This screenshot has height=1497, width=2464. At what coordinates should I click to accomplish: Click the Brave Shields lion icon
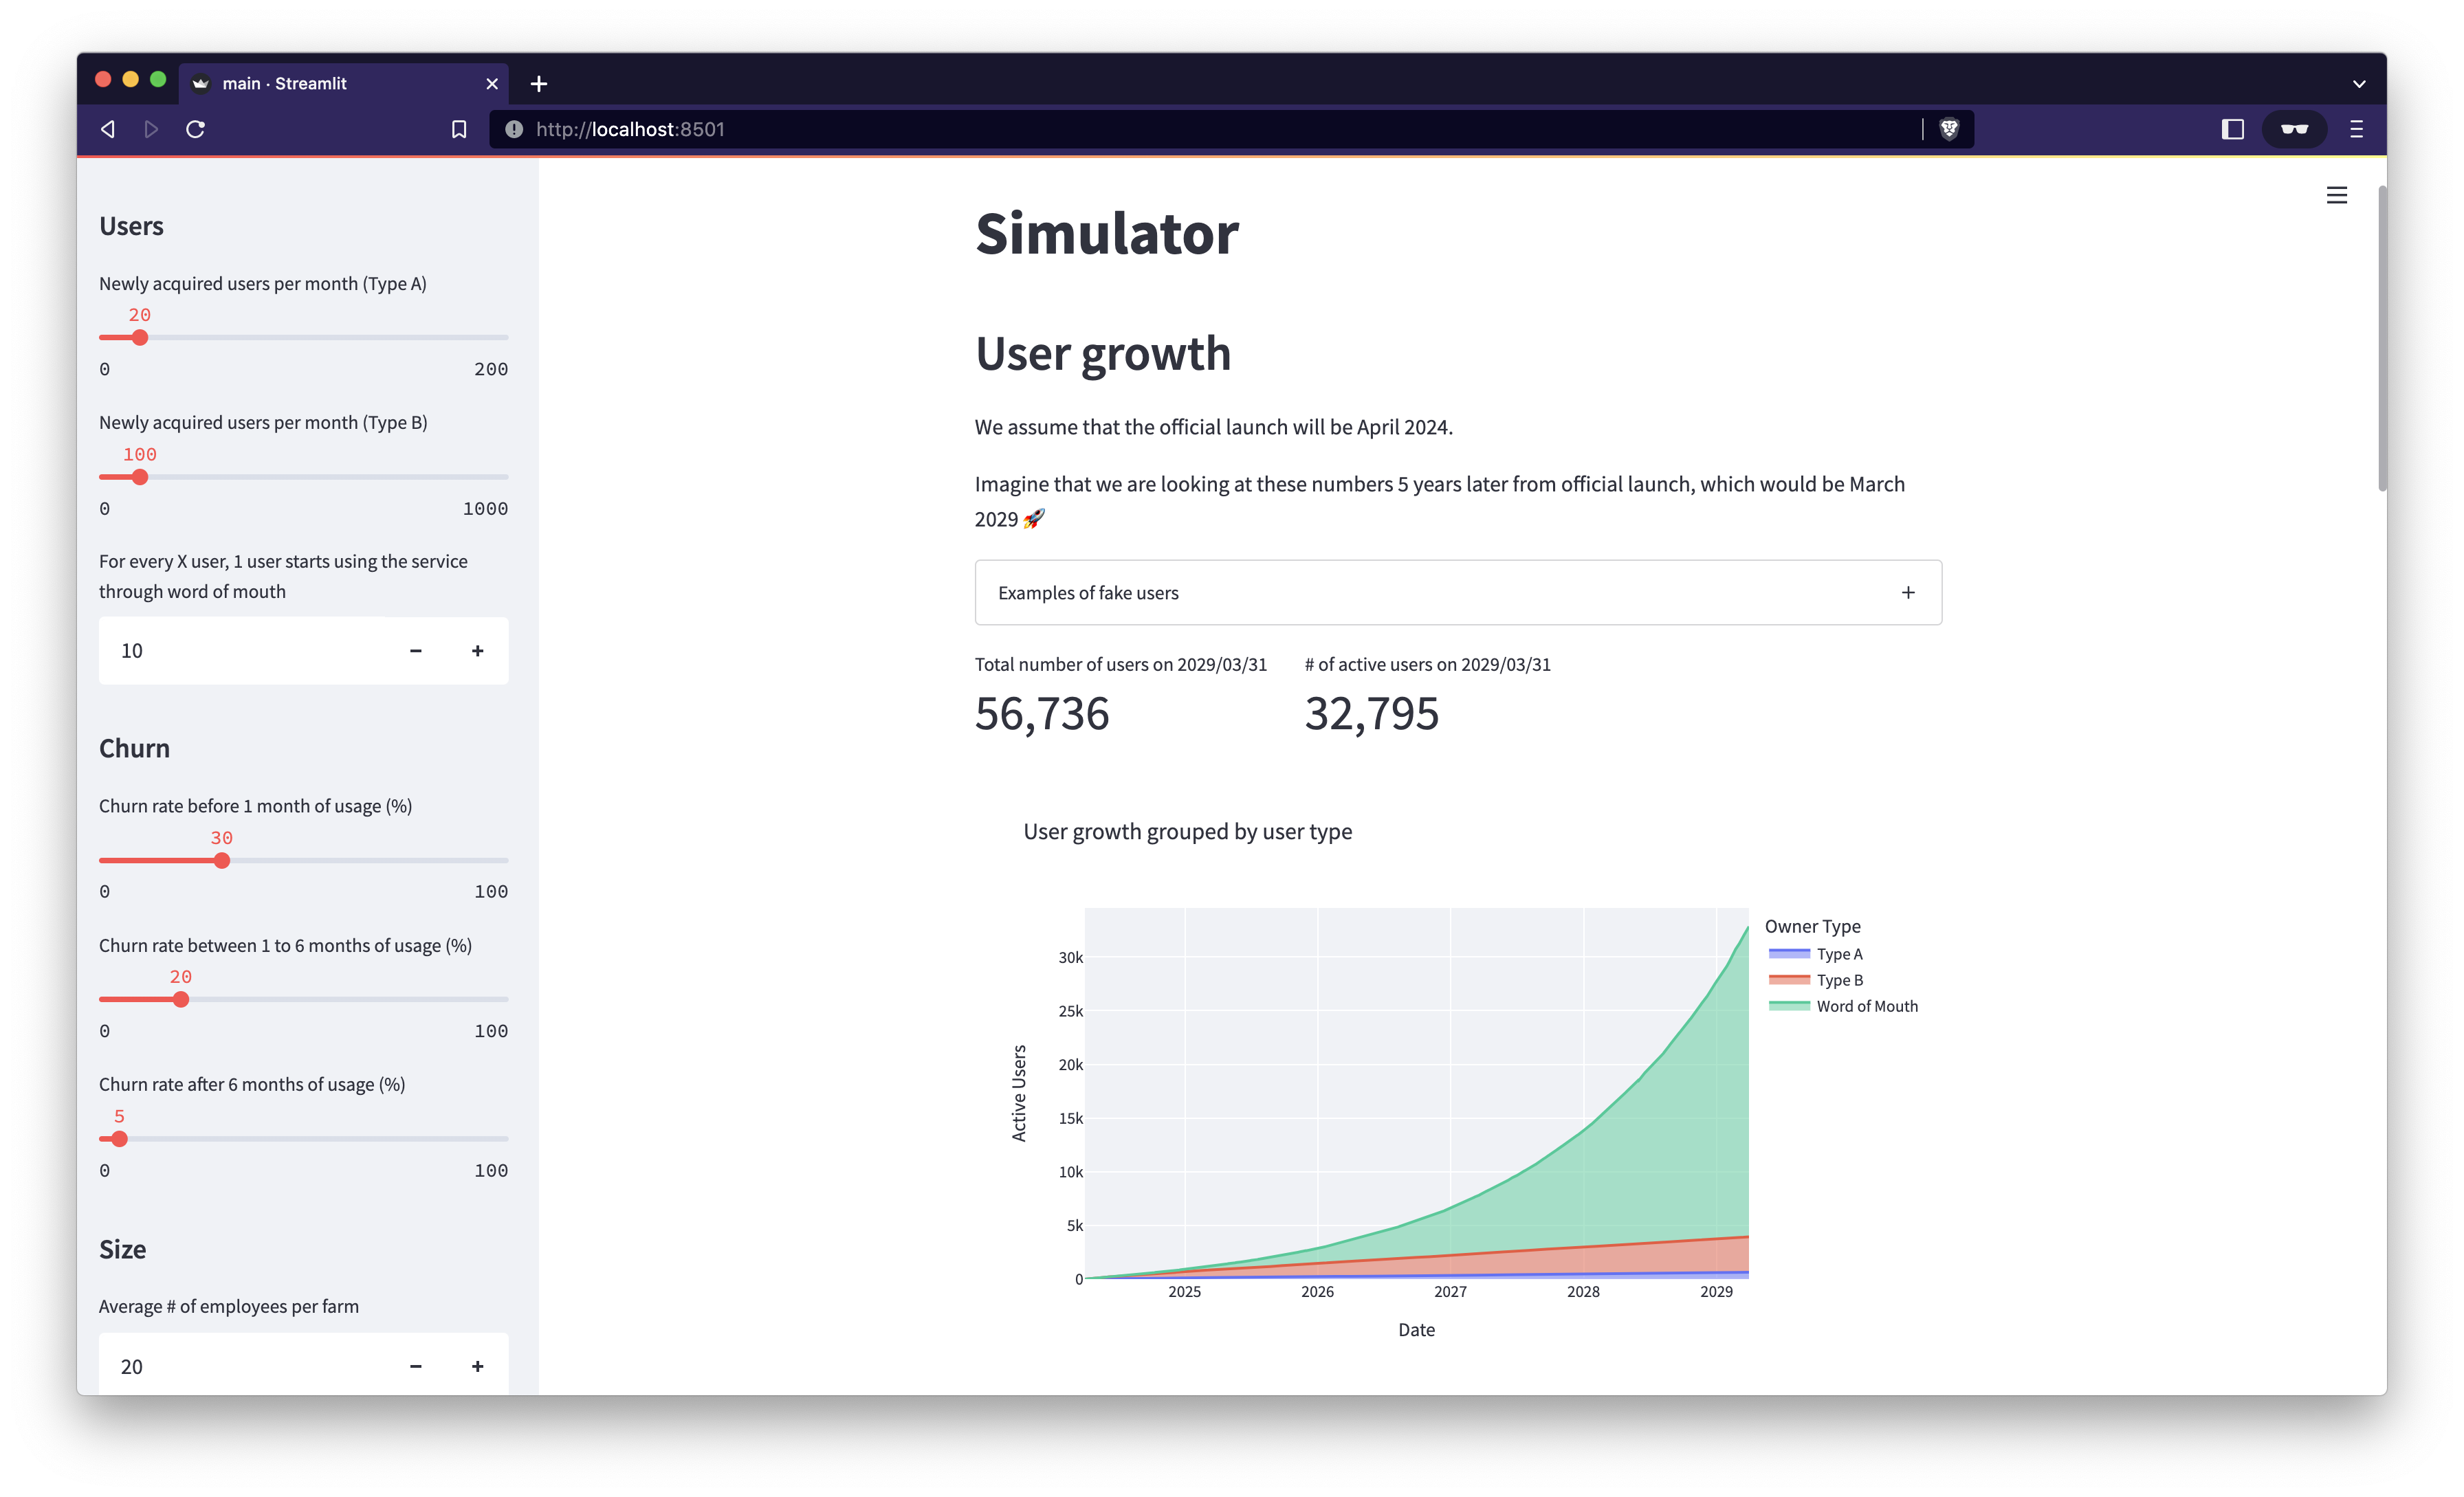click(1949, 129)
